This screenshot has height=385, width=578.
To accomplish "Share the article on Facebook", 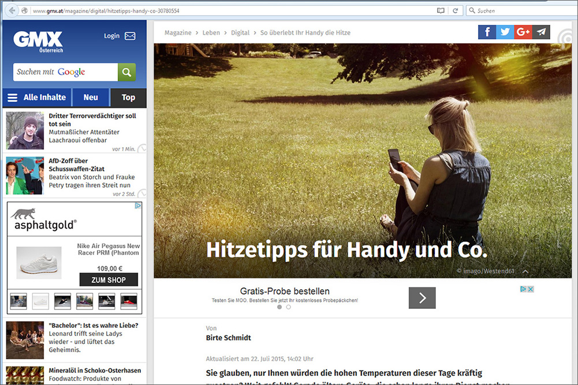I will pos(487,32).
